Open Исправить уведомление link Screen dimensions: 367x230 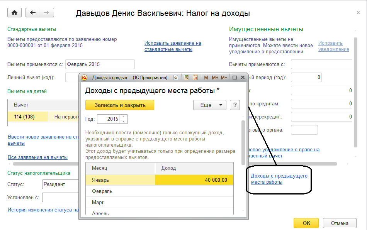coord(333,46)
